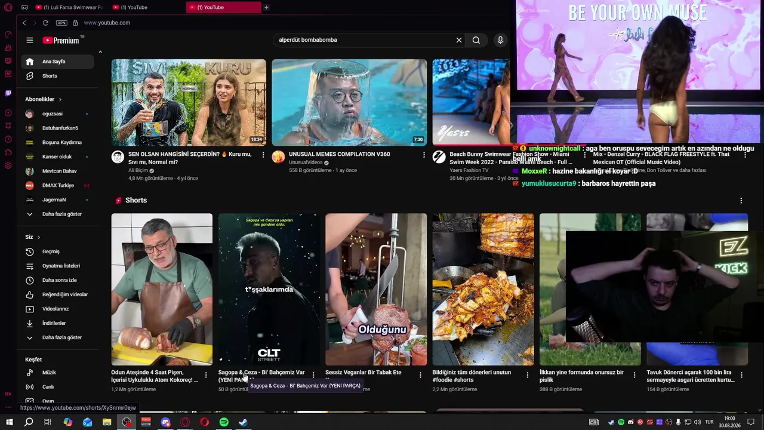The width and height of the screenshot is (764, 430).
Task: Run search with the magnifier button
Action: (x=476, y=40)
